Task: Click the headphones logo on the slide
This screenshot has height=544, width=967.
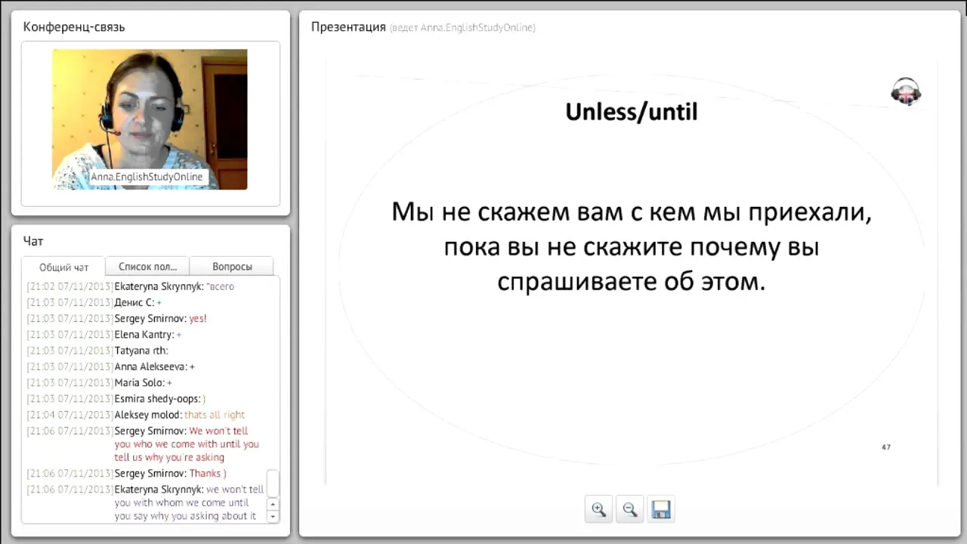Action: click(x=906, y=91)
